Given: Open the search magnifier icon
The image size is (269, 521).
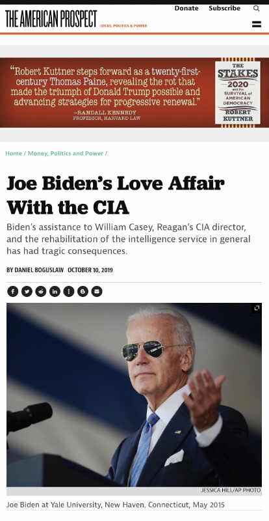Looking at the screenshot, I should point(257,8).
